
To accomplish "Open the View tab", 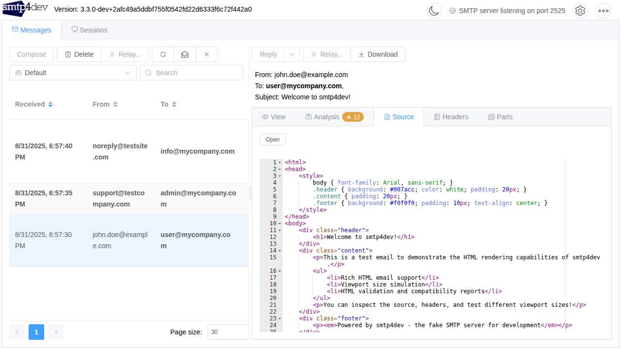I will pos(274,117).
